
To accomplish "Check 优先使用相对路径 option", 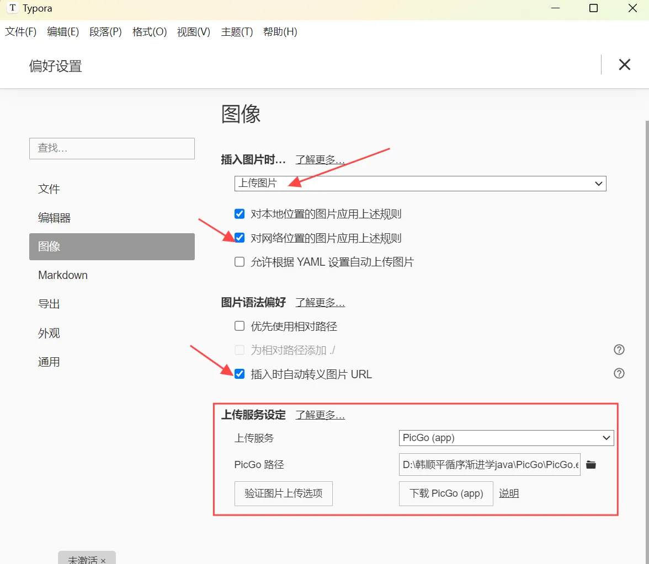I will point(240,326).
